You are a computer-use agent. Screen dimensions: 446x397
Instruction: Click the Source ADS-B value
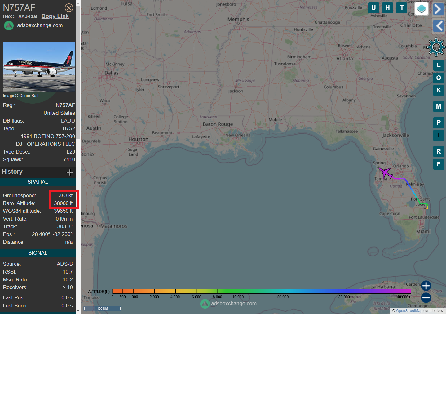[x=65, y=264]
